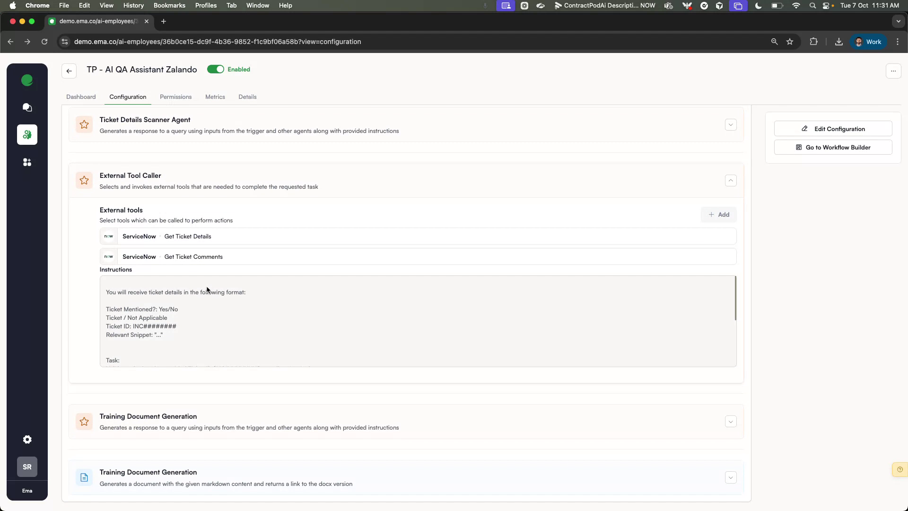
Task: Click the Training Document Generation document icon
Action: pos(84,477)
